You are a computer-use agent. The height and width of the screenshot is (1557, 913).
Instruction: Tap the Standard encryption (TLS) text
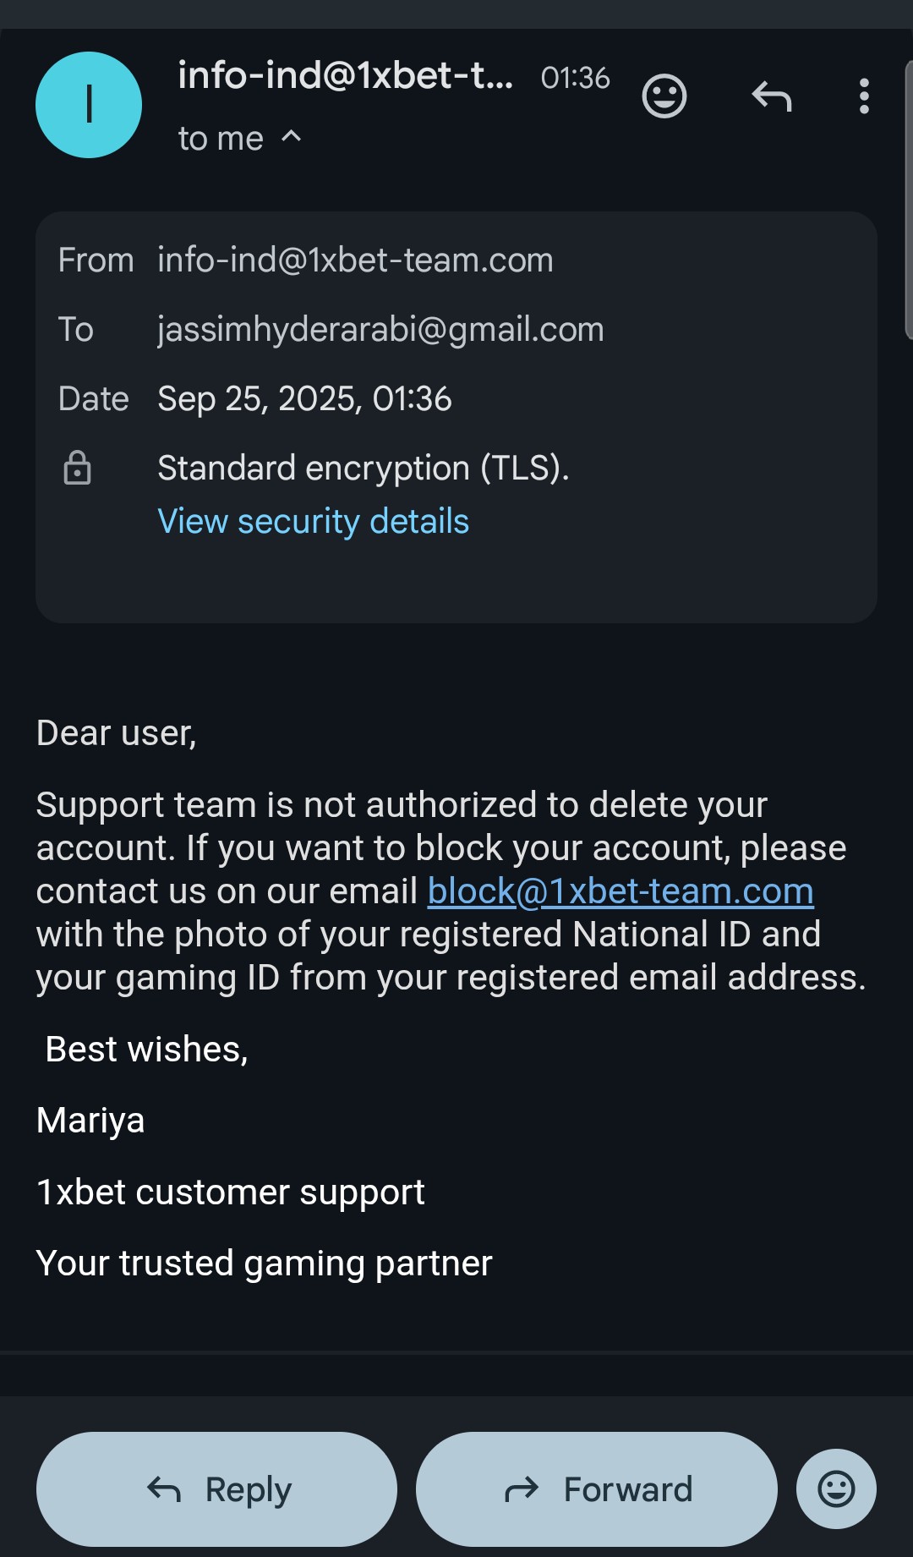point(364,468)
